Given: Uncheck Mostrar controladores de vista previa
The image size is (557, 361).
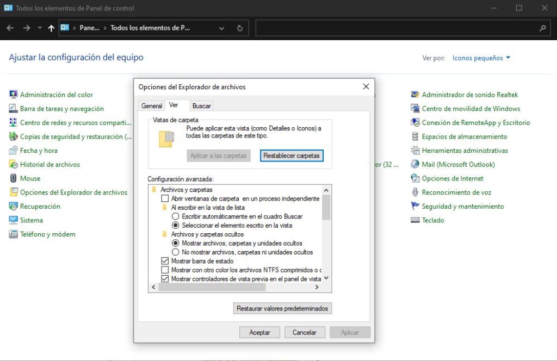Looking at the screenshot, I should [x=165, y=279].
